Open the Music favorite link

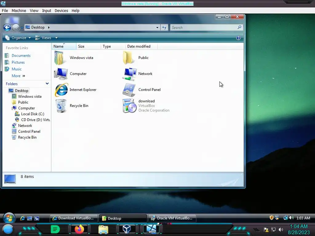click(17, 69)
